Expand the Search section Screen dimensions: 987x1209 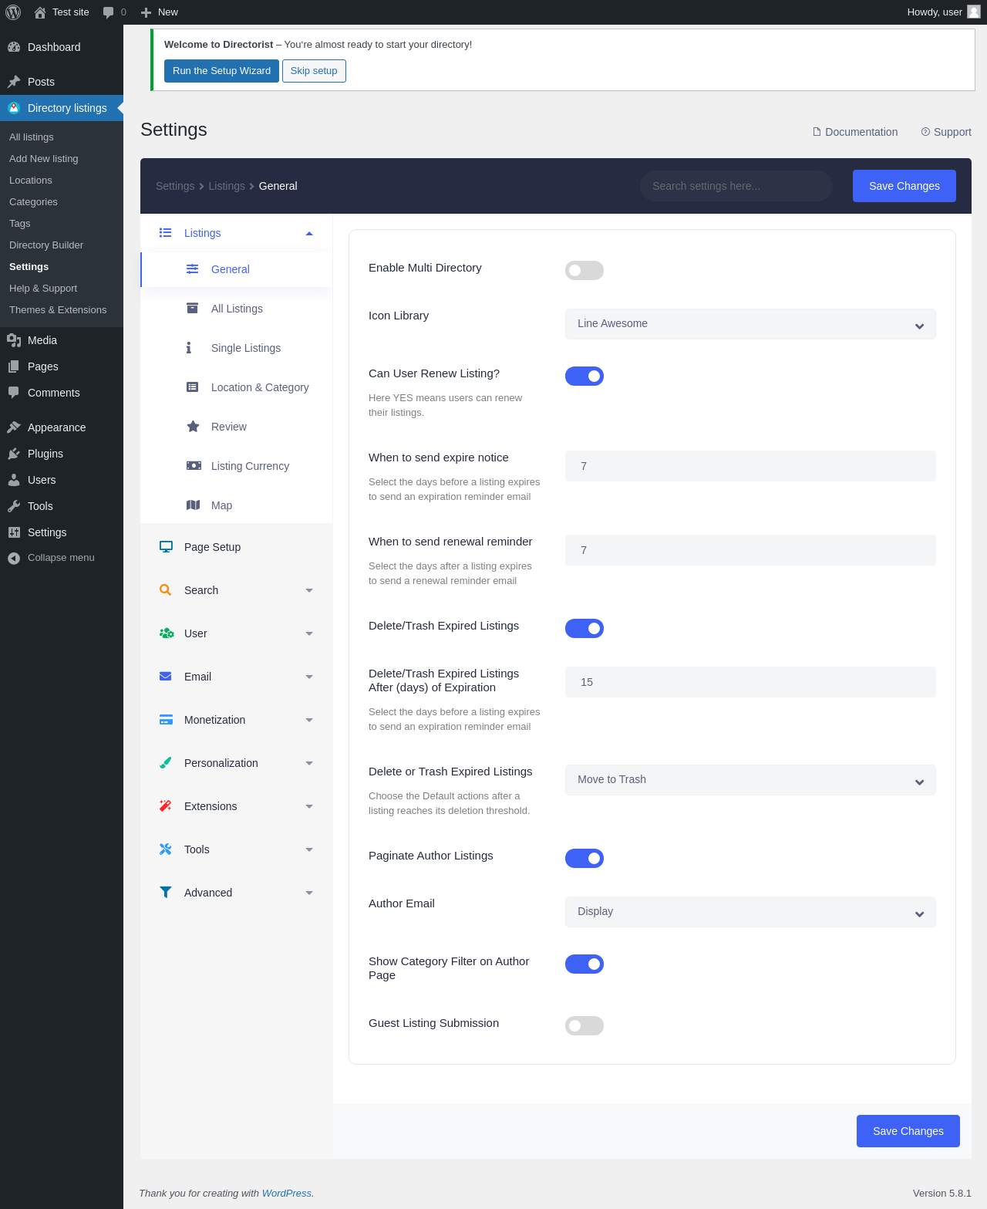point(309,590)
